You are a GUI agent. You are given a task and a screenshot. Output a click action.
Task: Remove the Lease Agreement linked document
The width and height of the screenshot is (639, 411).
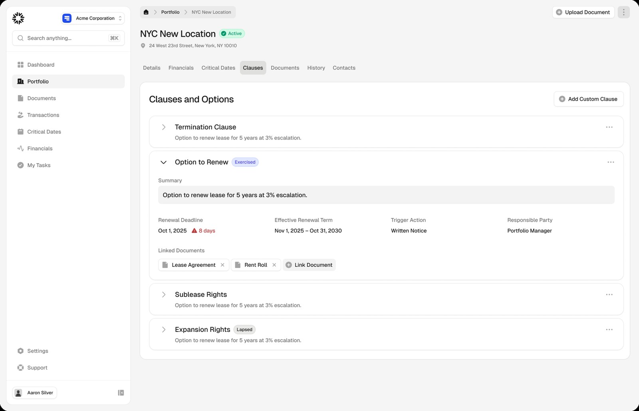(x=223, y=265)
